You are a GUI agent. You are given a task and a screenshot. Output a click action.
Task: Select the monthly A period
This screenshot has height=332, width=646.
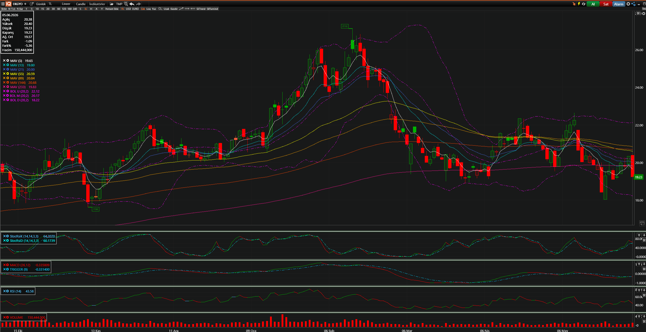[x=97, y=9]
